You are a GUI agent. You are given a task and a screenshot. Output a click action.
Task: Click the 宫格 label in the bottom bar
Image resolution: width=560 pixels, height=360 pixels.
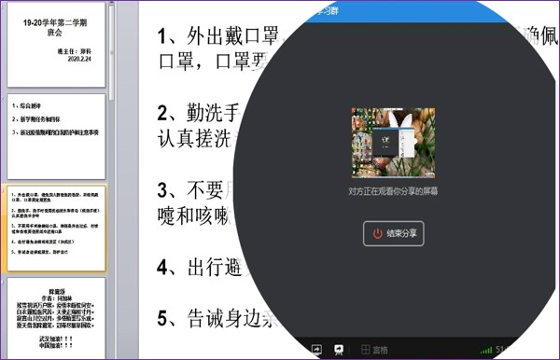[380, 350]
